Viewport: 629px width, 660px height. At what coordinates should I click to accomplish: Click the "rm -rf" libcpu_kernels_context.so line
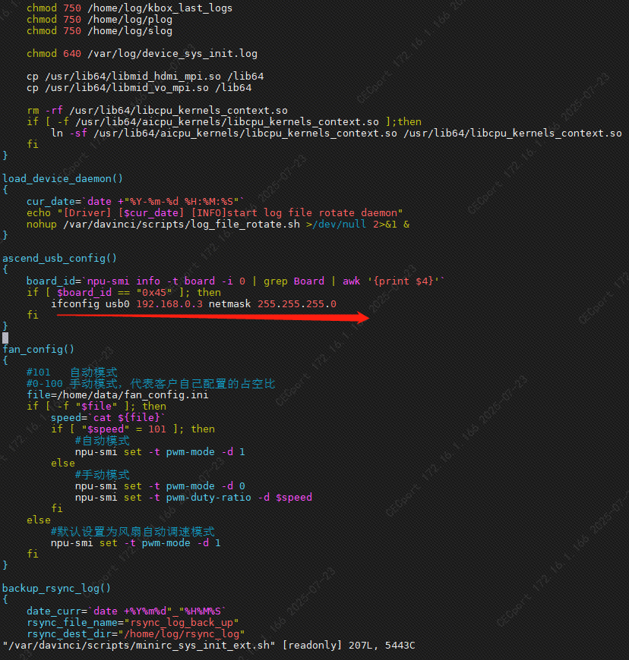(157, 110)
